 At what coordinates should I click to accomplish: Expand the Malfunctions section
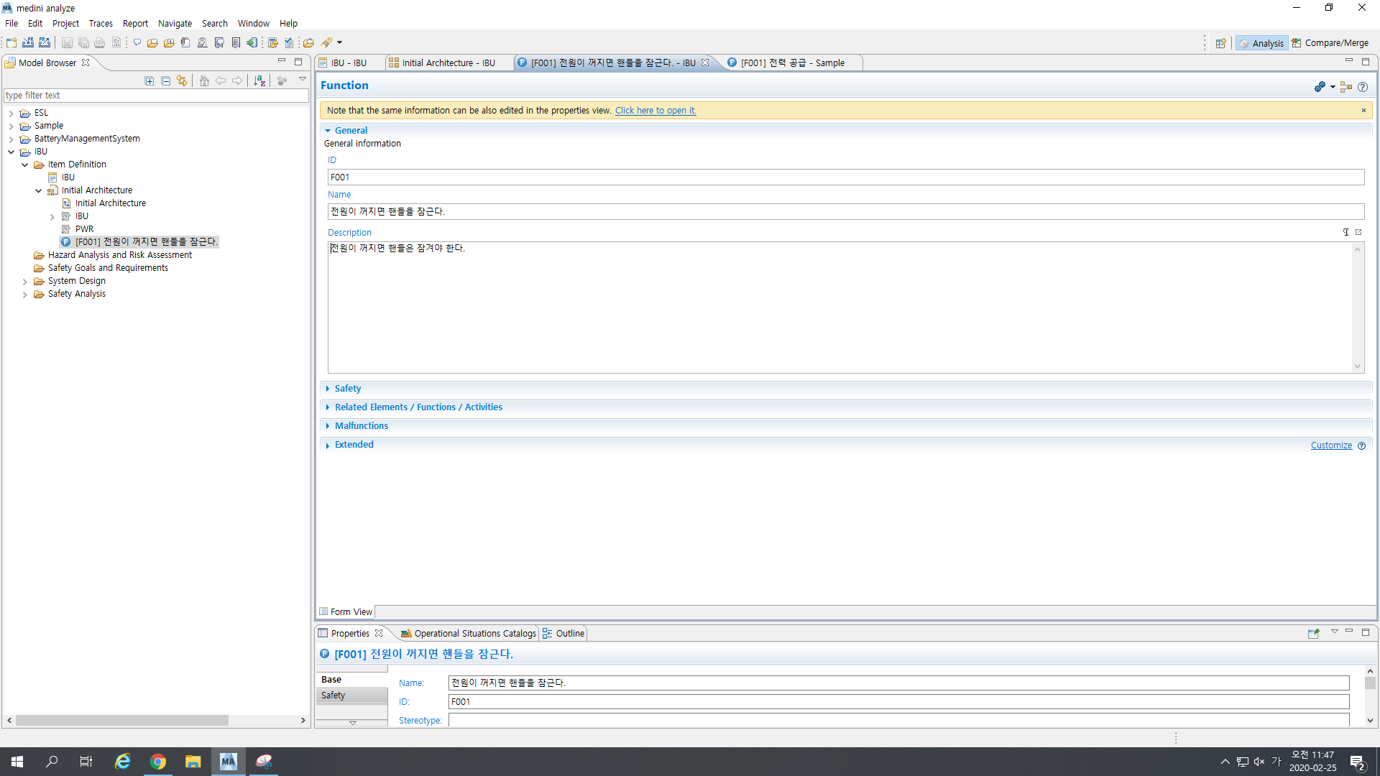point(361,426)
